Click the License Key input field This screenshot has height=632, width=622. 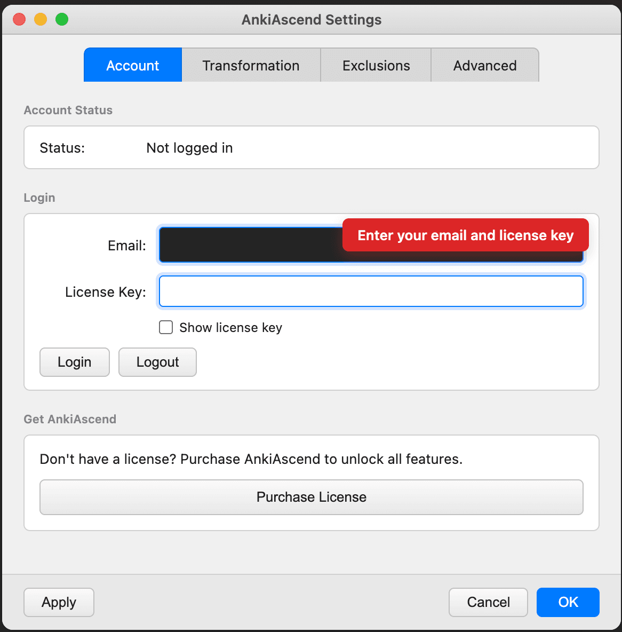[x=371, y=291]
